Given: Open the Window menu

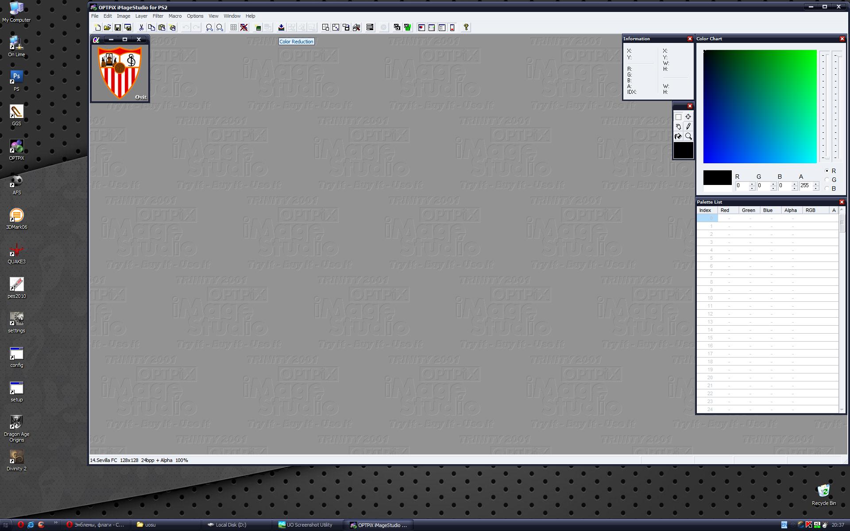Looking at the screenshot, I should pos(232,16).
